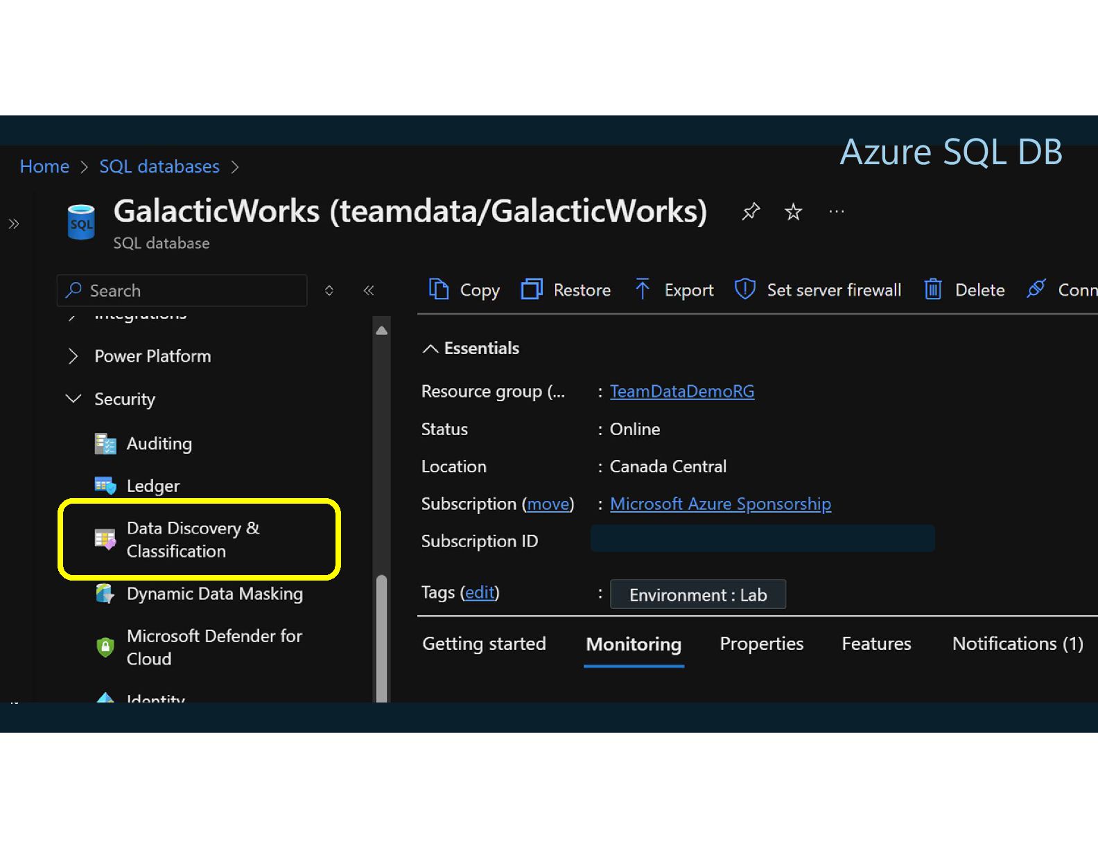1098x848 pixels.
Task: Open Microsoft Defender for Cloud
Action: (x=214, y=647)
